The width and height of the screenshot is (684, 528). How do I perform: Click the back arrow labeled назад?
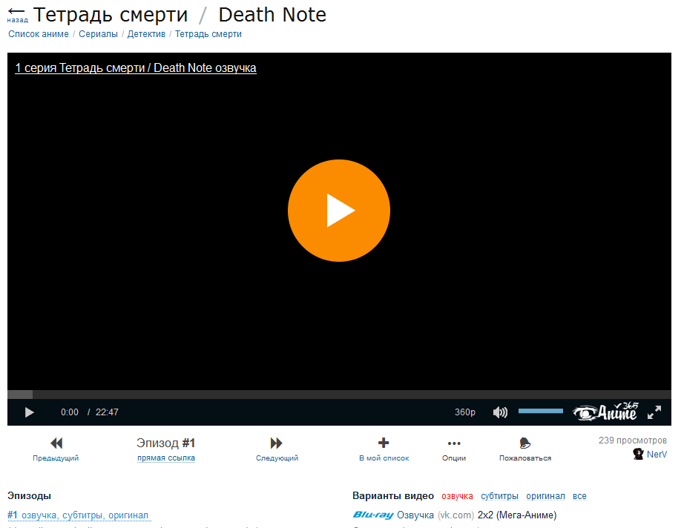pos(17,14)
